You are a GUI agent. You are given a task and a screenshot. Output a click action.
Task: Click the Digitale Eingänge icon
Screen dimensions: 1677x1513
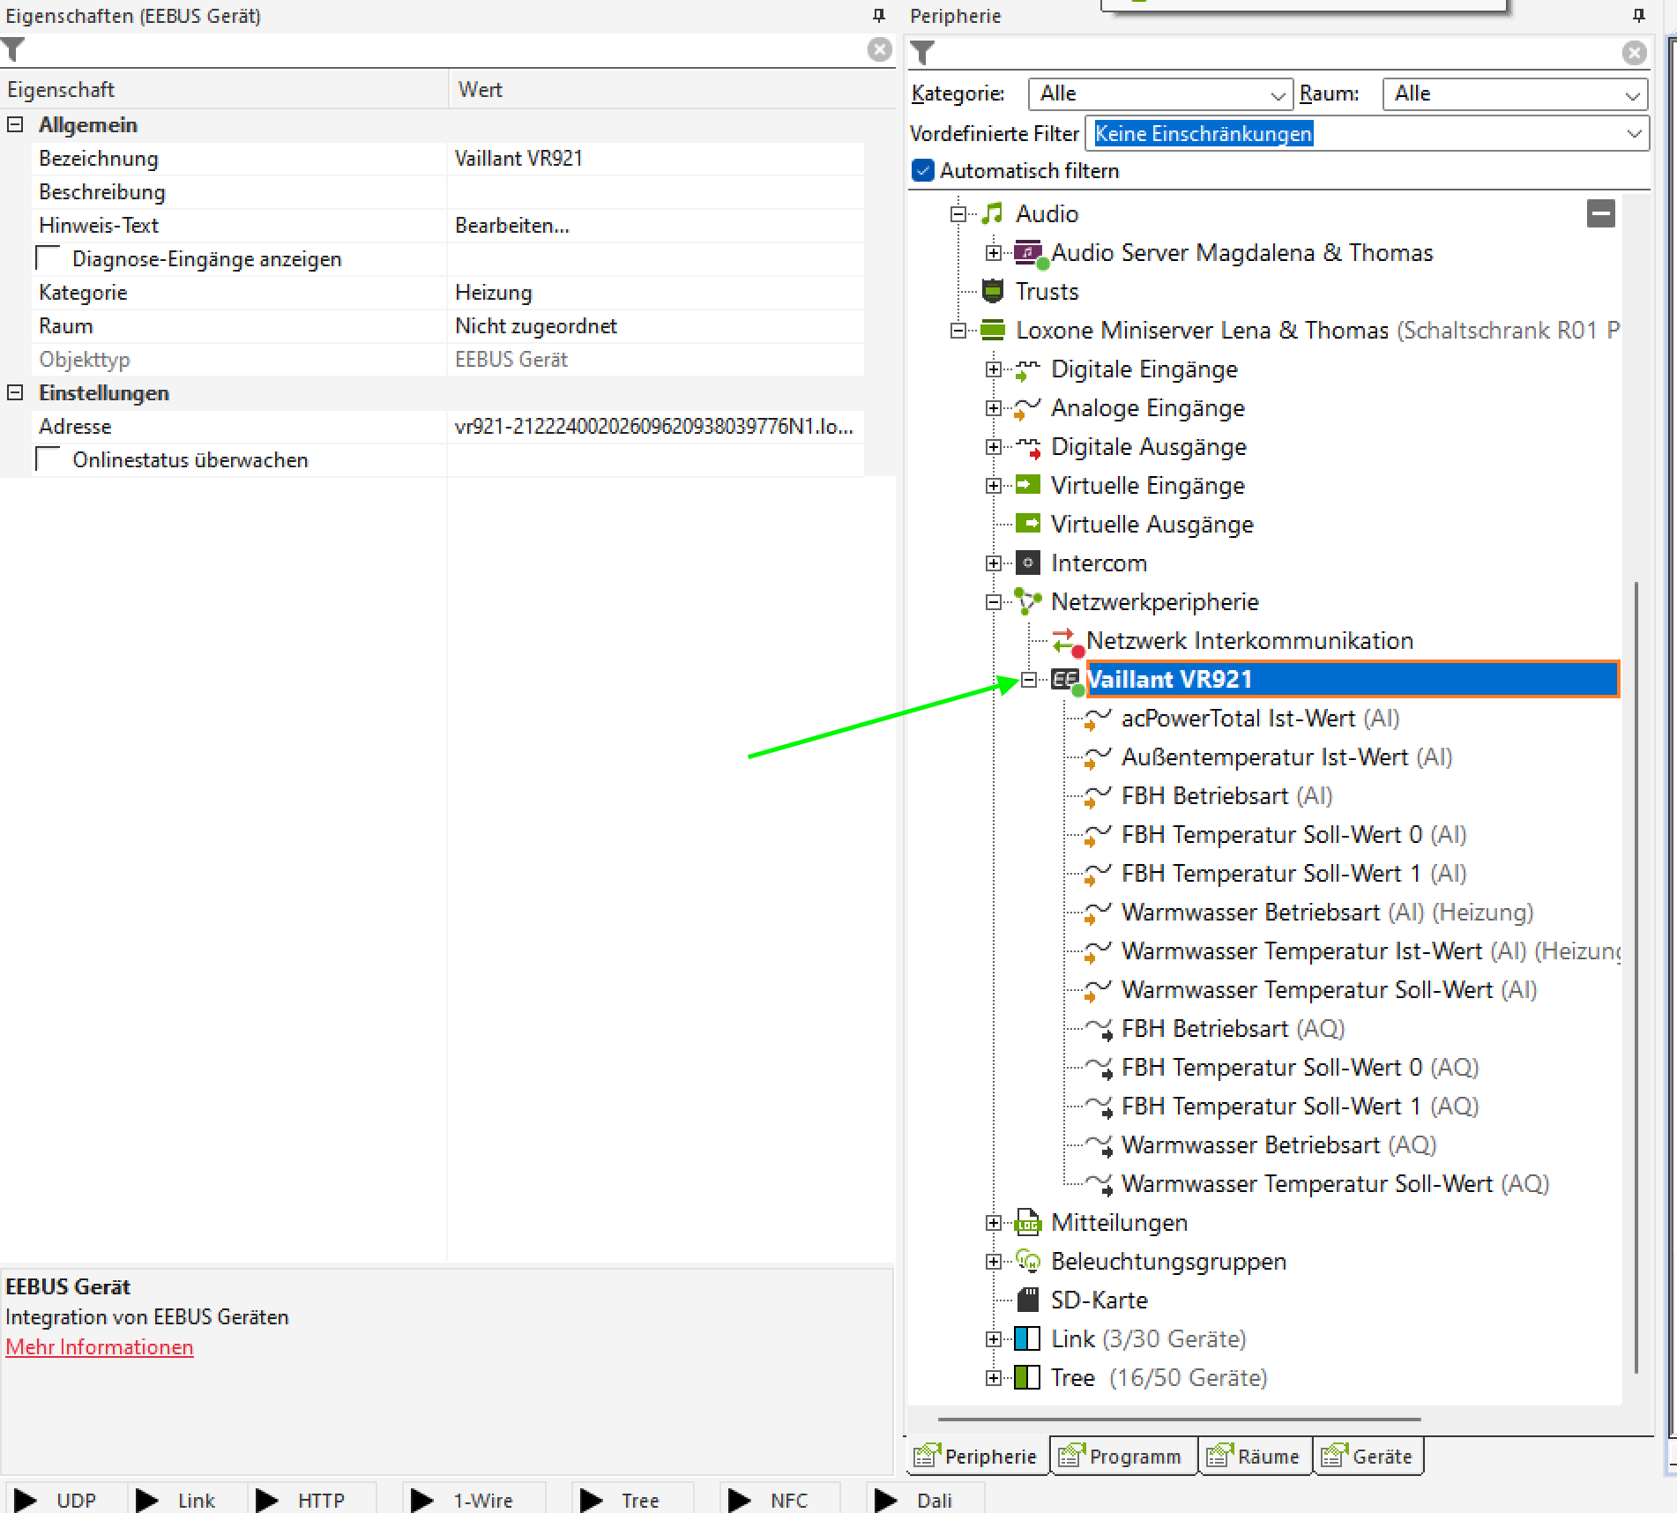click(x=1028, y=369)
